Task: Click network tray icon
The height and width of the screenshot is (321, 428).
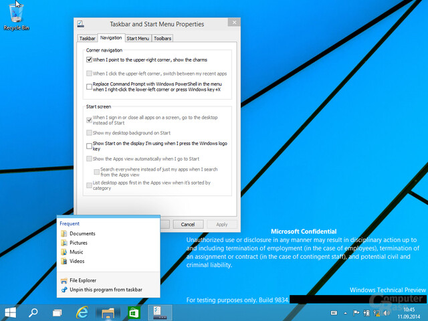Action: (x=377, y=313)
